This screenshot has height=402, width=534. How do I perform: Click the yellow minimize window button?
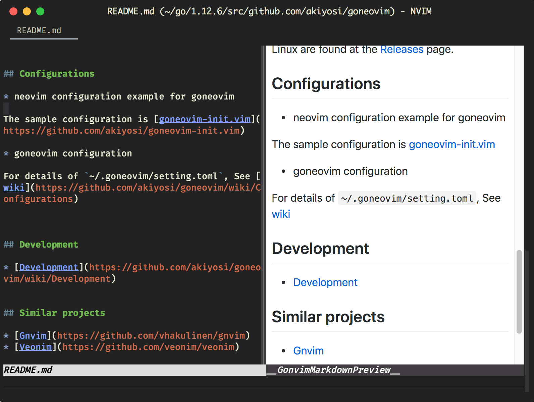click(27, 11)
